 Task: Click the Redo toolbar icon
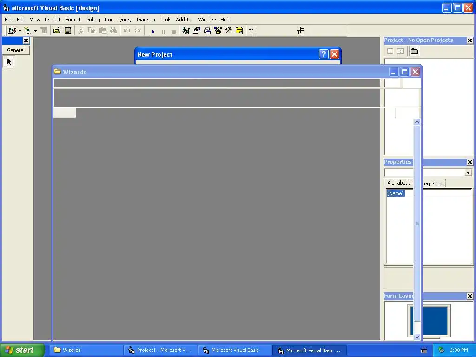tap(138, 31)
